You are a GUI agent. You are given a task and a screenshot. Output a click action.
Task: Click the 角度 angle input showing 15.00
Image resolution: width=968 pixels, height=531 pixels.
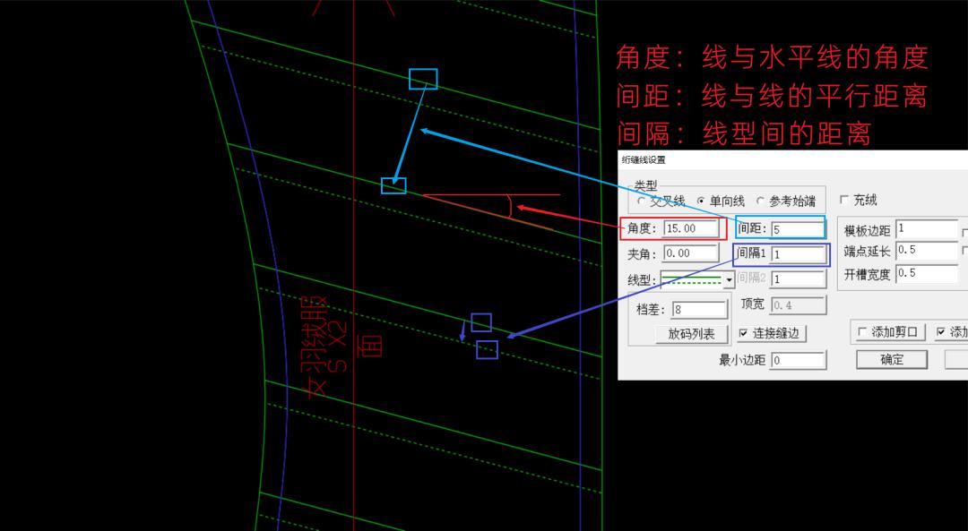tap(688, 228)
